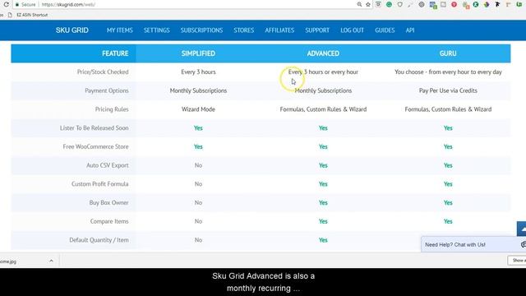Open the SUBSCRIPTIONS page
Screen dimensions: 526x296
(201, 30)
